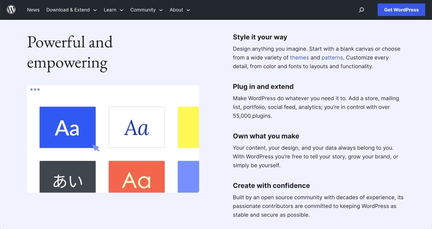The height and width of the screenshot is (229, 432).
Task: Follow the patterns link
Action: coord(332,57)
